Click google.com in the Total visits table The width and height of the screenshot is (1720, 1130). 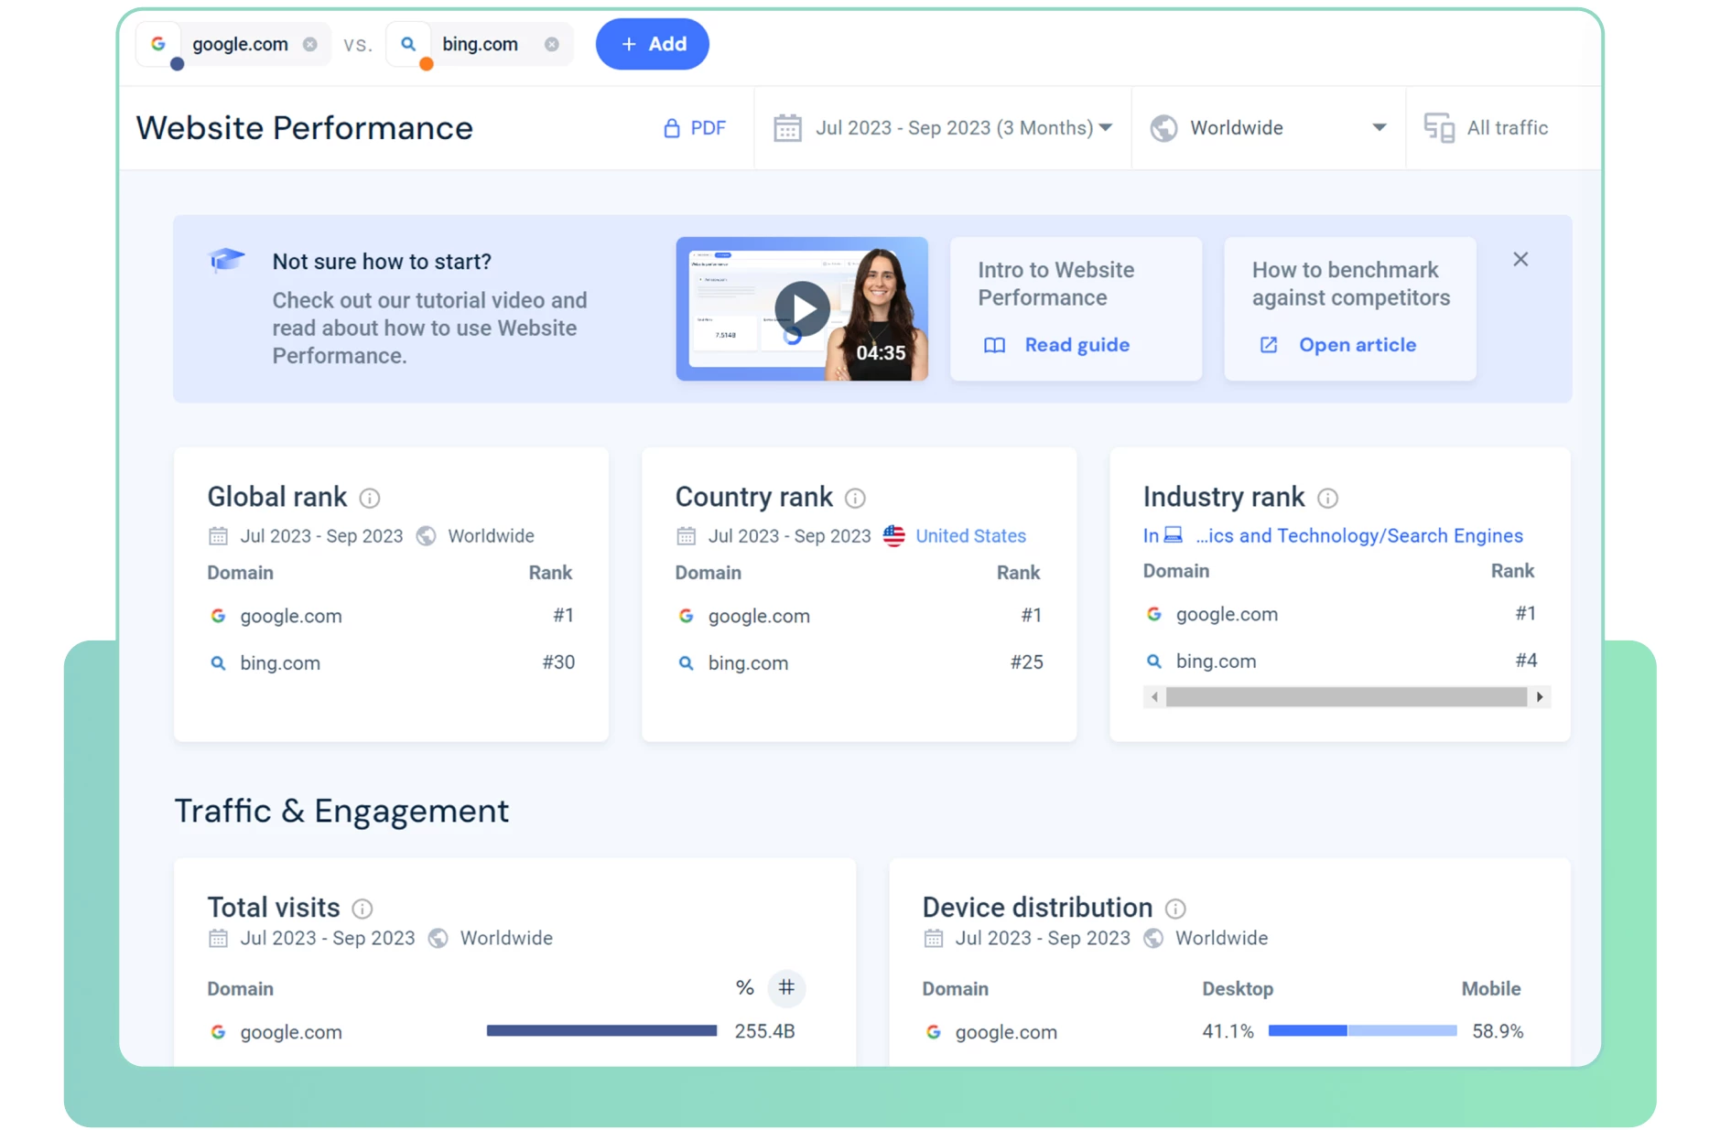coord(290,1033)
